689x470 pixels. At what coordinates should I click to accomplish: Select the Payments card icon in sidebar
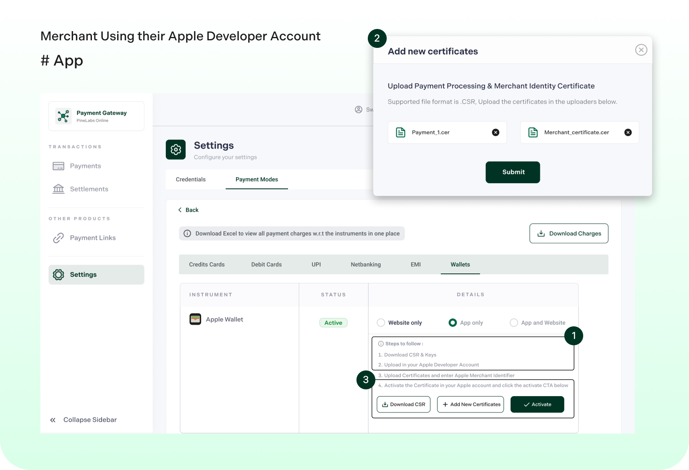click(x=59, y=166)
